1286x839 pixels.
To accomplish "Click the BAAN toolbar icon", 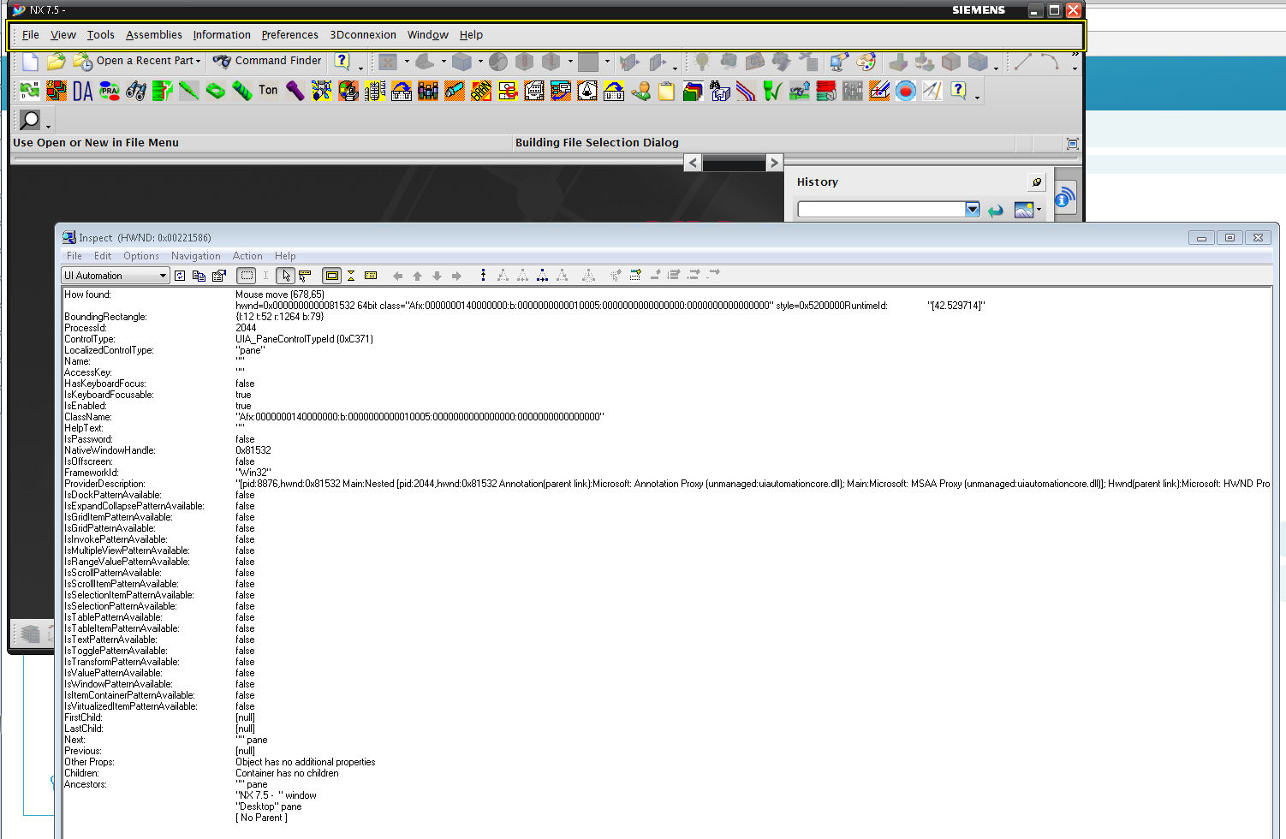I will pos(481,91).
